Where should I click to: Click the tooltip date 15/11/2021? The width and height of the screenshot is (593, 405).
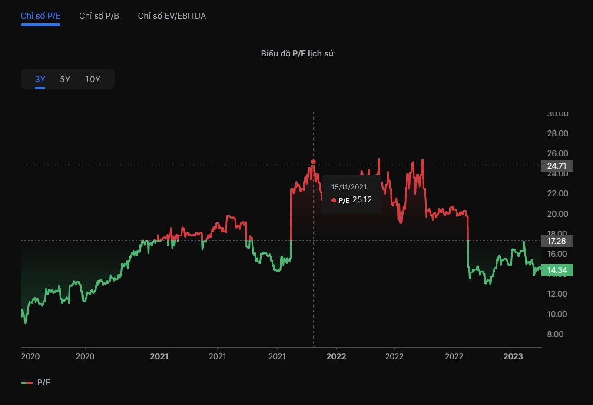point(349,187)
